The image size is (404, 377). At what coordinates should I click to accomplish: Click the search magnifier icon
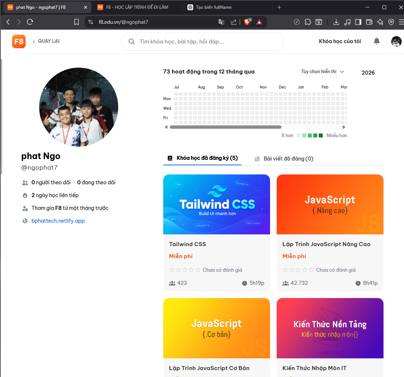point(132,41)
